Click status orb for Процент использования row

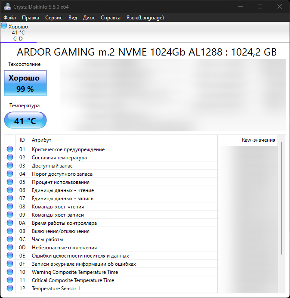(x=10, y=182)
